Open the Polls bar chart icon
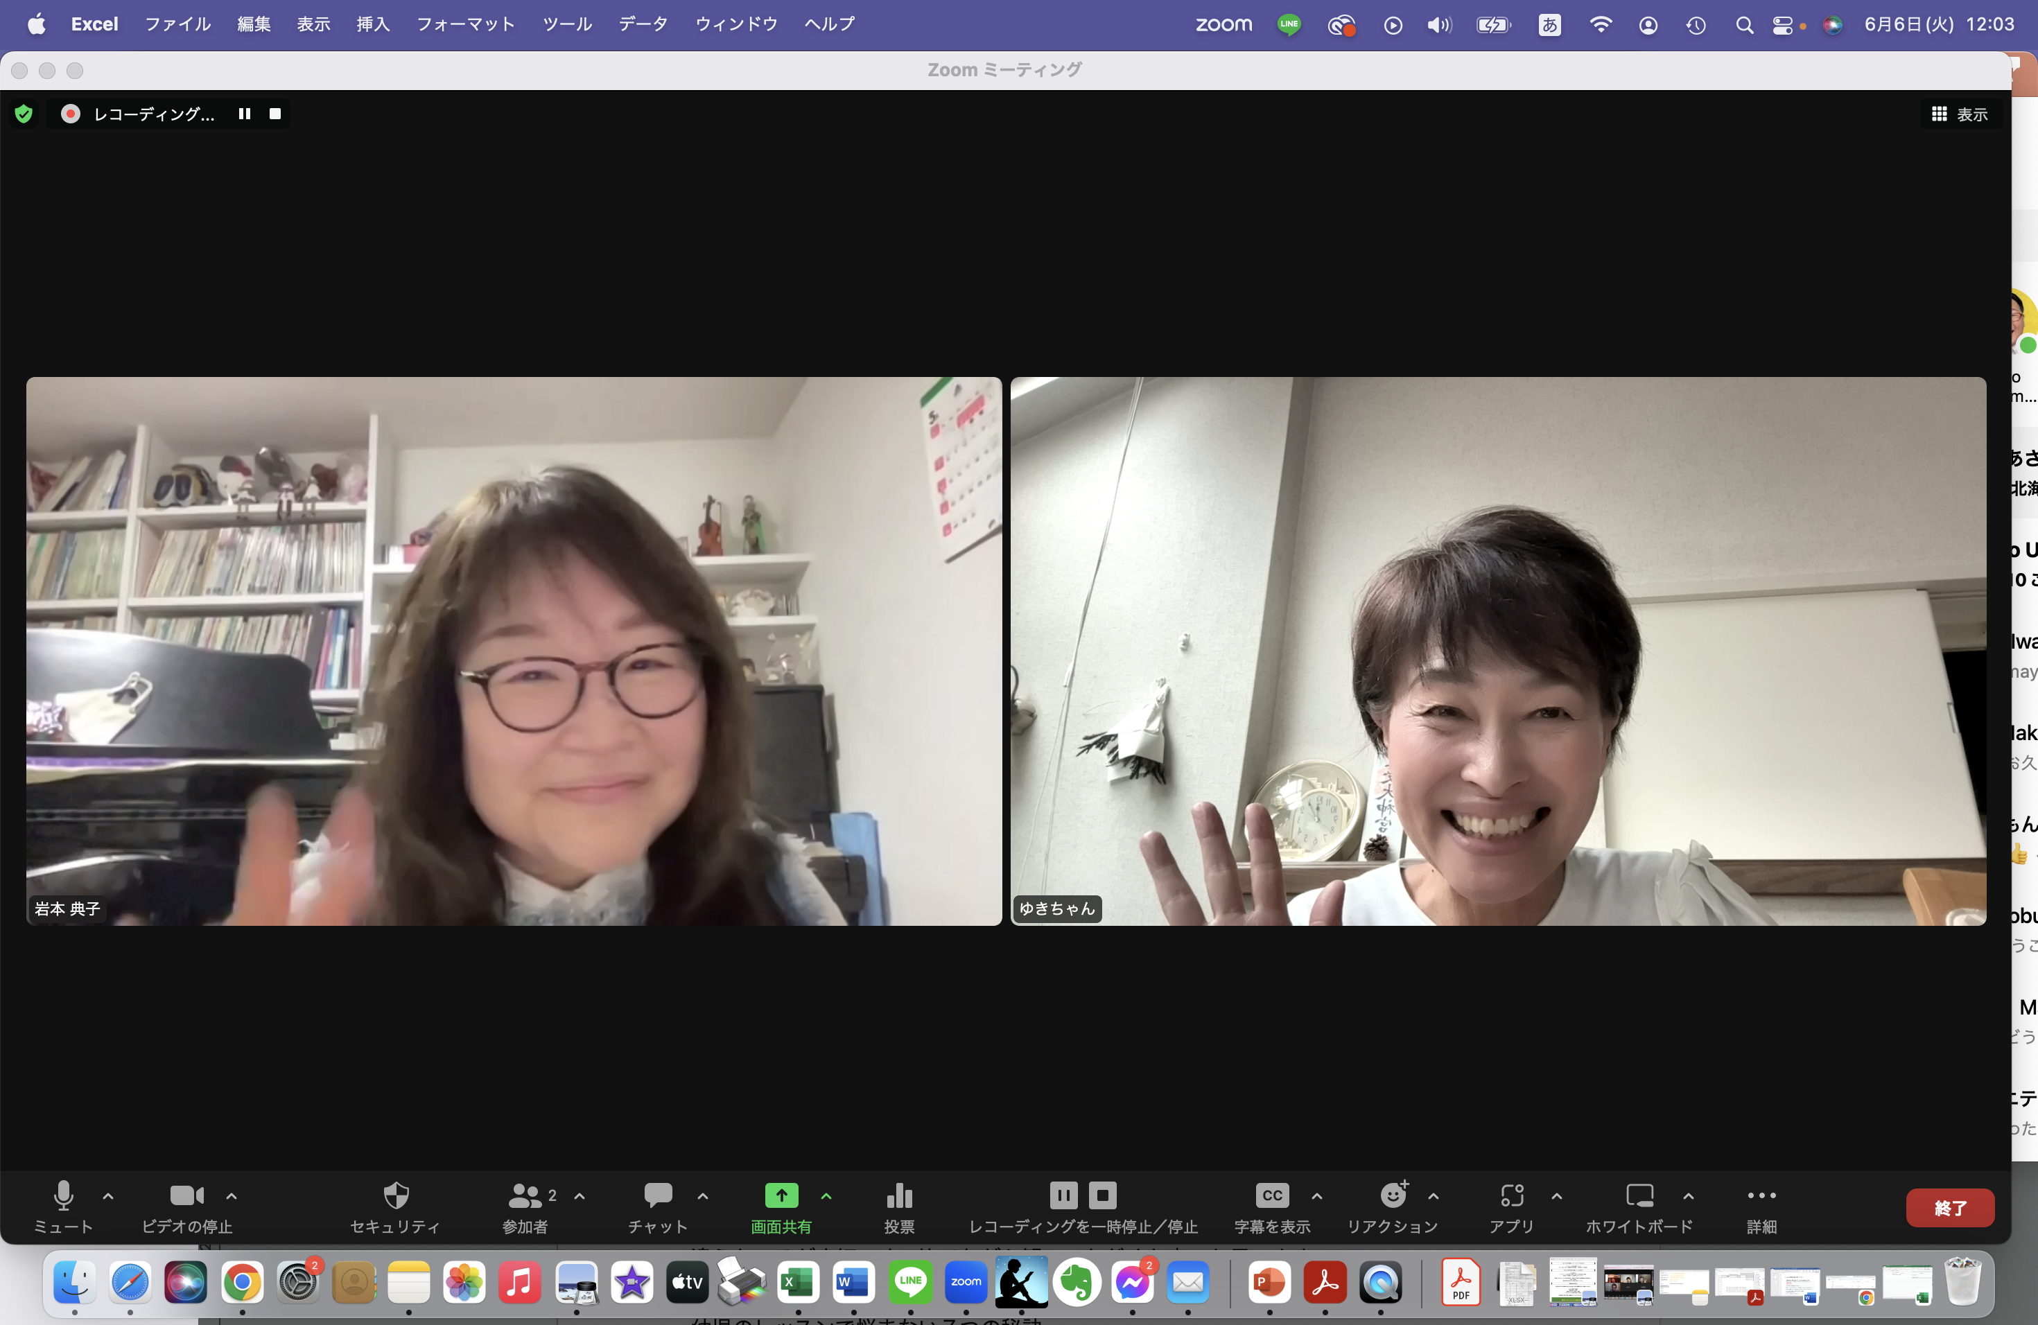This screenshot has height=1325, width=2038. 899,1195
